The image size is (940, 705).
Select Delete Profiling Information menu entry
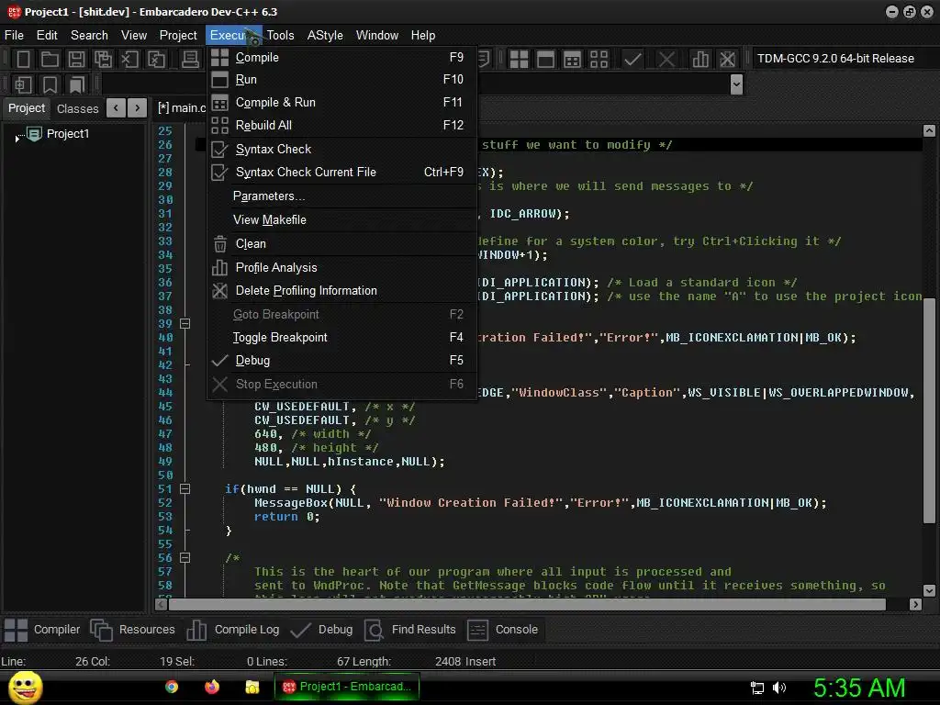tap(341, 290)
